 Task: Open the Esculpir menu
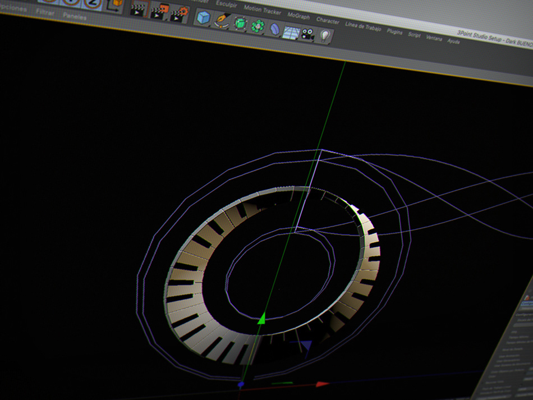pyautogui.click(x=227, y=4)
